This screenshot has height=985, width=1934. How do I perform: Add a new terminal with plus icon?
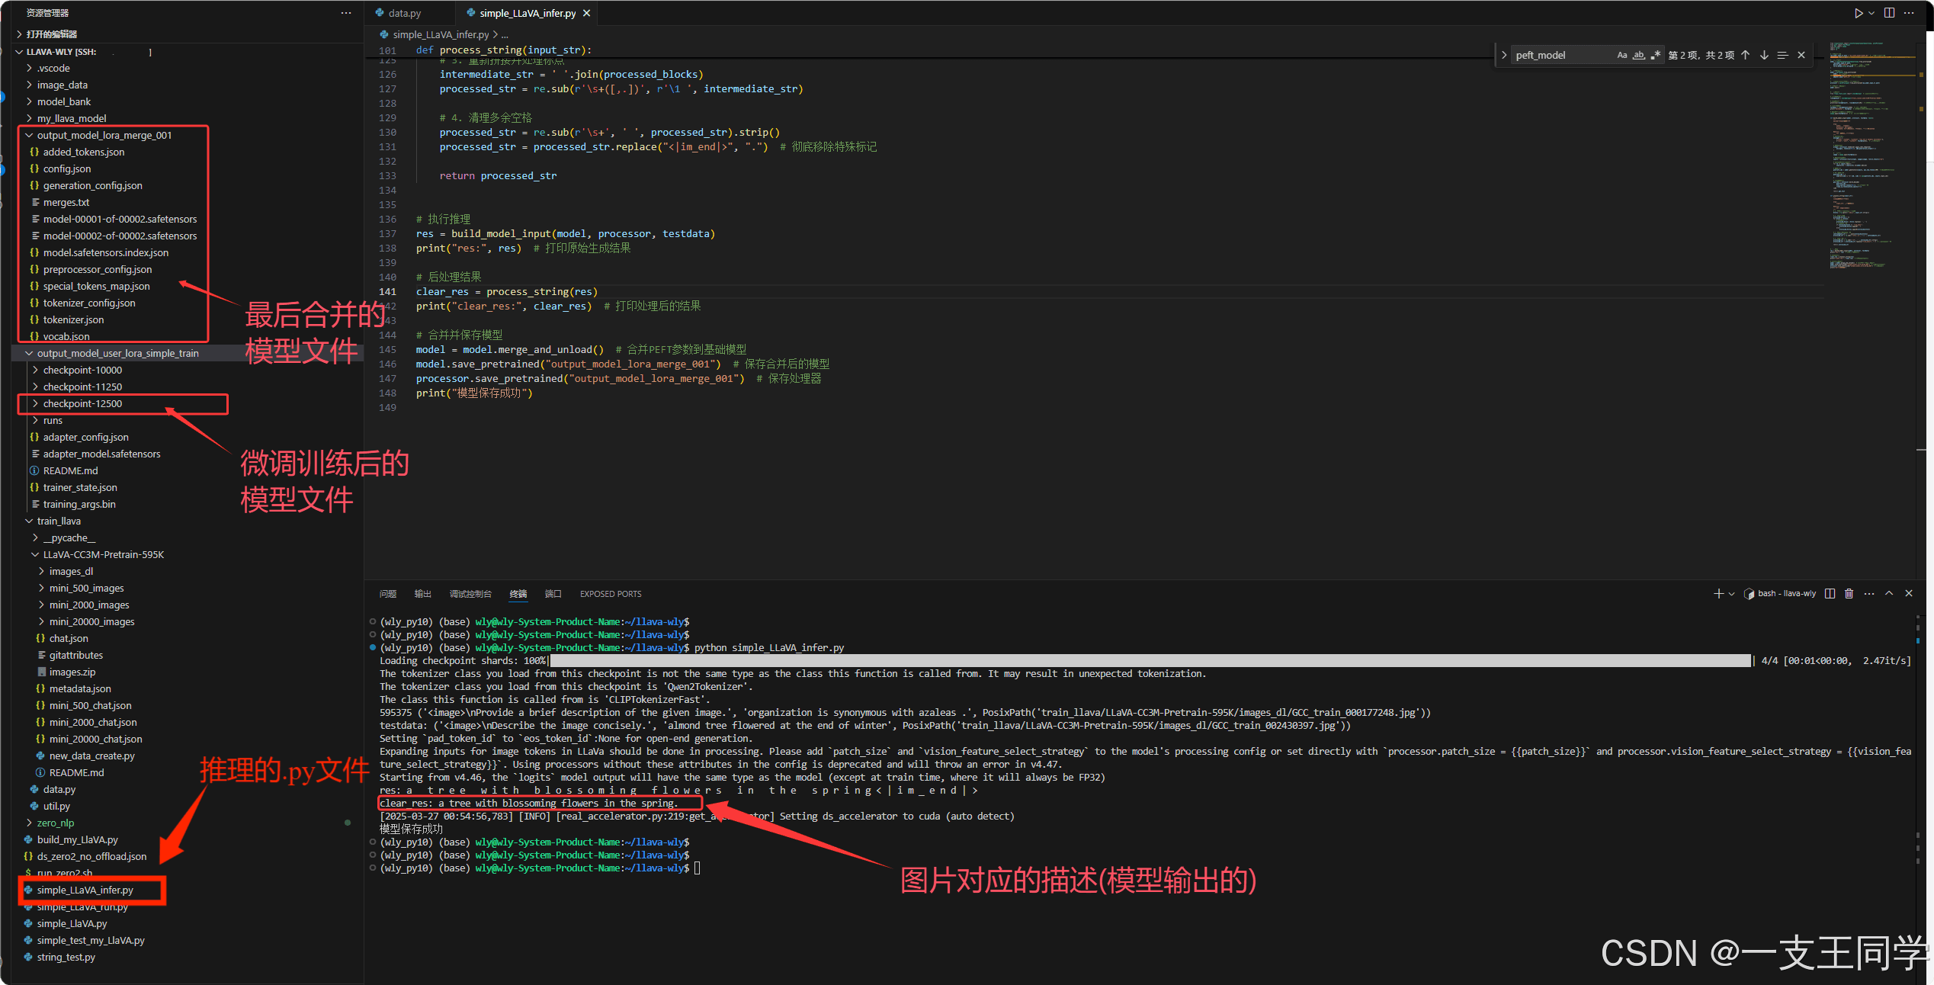(1718, 593)
